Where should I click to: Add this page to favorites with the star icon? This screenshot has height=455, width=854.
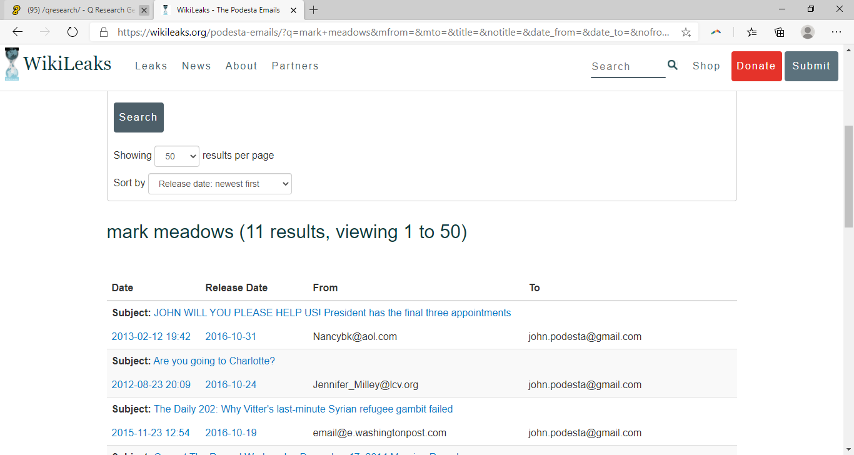coord(686,32)
